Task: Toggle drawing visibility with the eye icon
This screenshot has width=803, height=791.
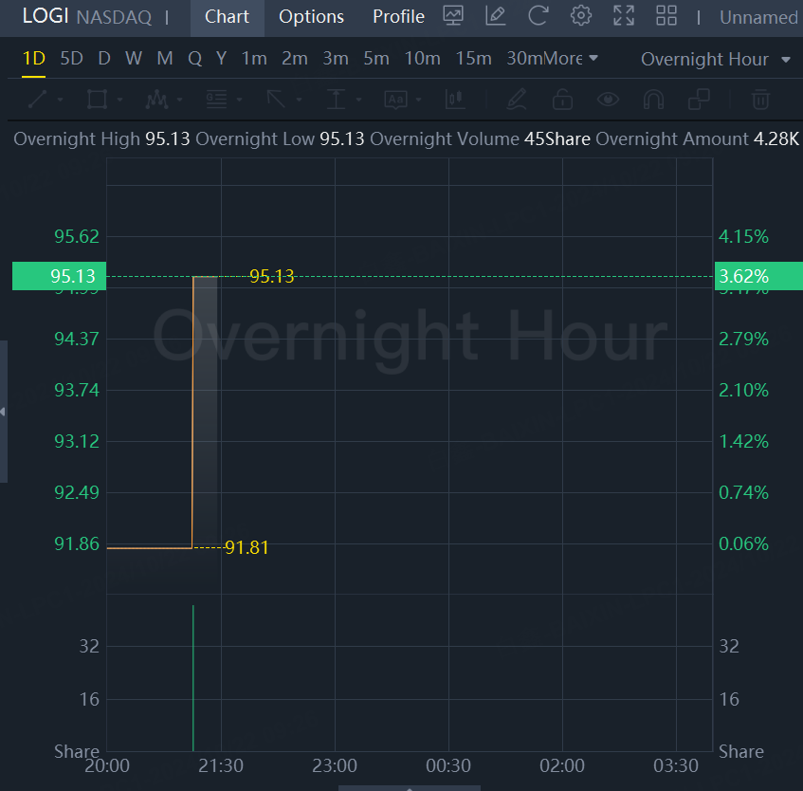Action: (x=608, y=99)
